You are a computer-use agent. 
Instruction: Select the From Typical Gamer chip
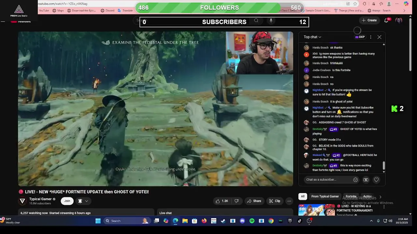click(x=325, y=196)
